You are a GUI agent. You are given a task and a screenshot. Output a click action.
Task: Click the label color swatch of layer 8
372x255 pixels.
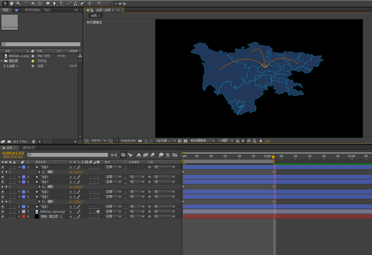pyautogui.click(x=24, y=216)
